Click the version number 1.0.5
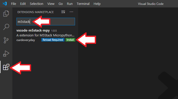 (54, 31)
